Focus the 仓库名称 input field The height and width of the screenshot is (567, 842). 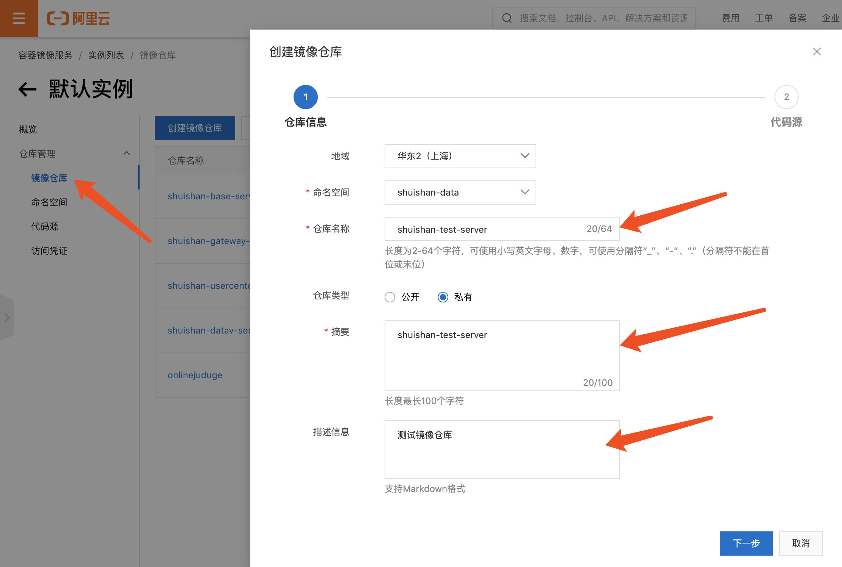tap(502, 229)
